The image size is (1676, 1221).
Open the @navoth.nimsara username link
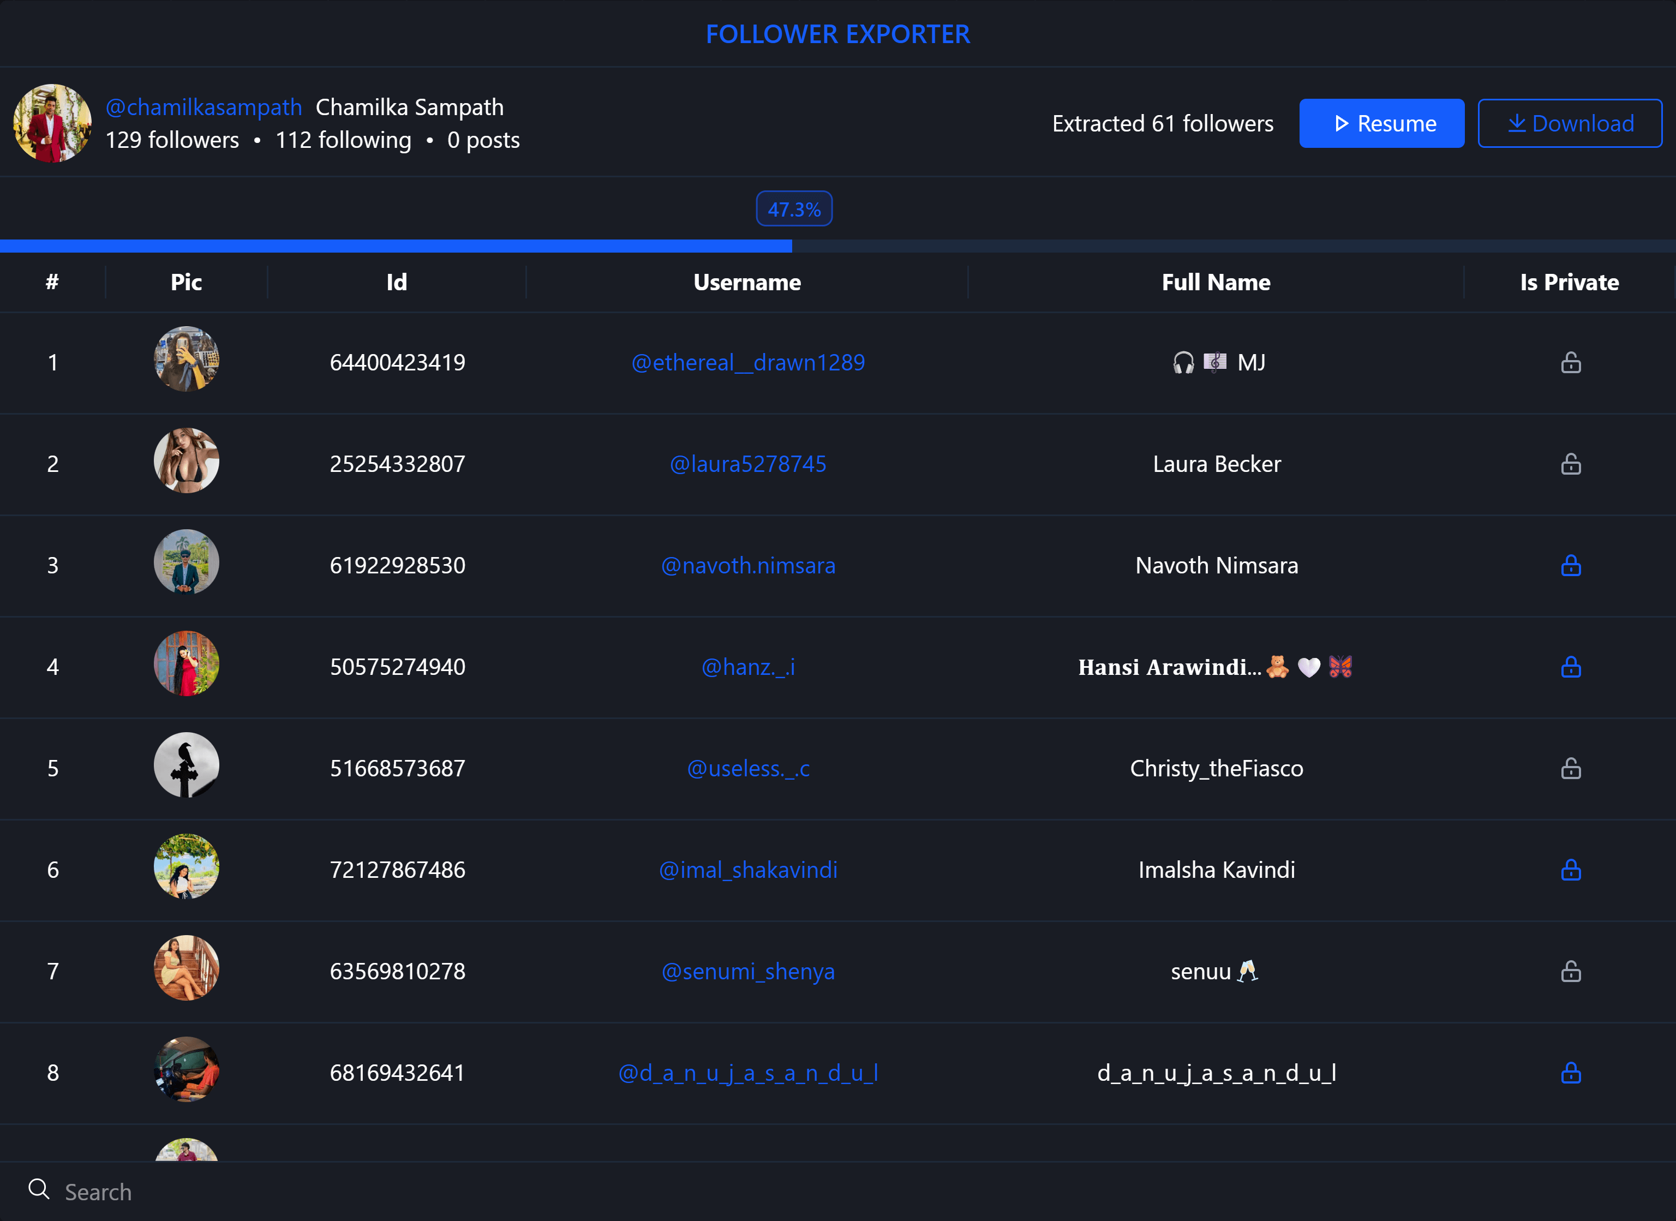[x=748, y=565]
